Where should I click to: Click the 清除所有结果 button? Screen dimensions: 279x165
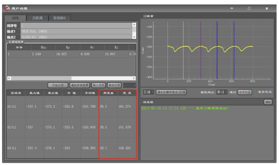coord(79,85)
